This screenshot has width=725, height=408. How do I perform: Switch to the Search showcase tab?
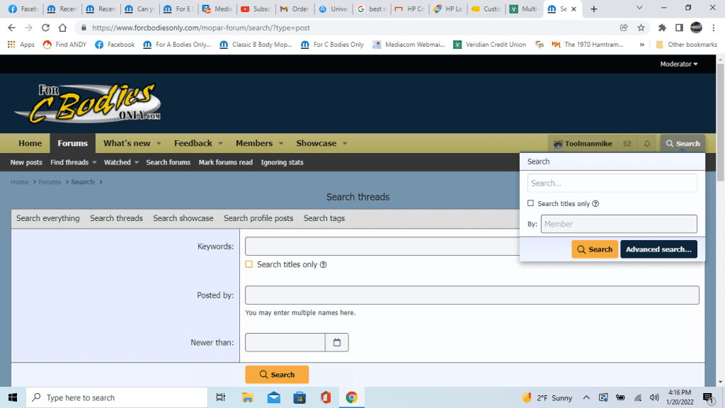point(183,218)
